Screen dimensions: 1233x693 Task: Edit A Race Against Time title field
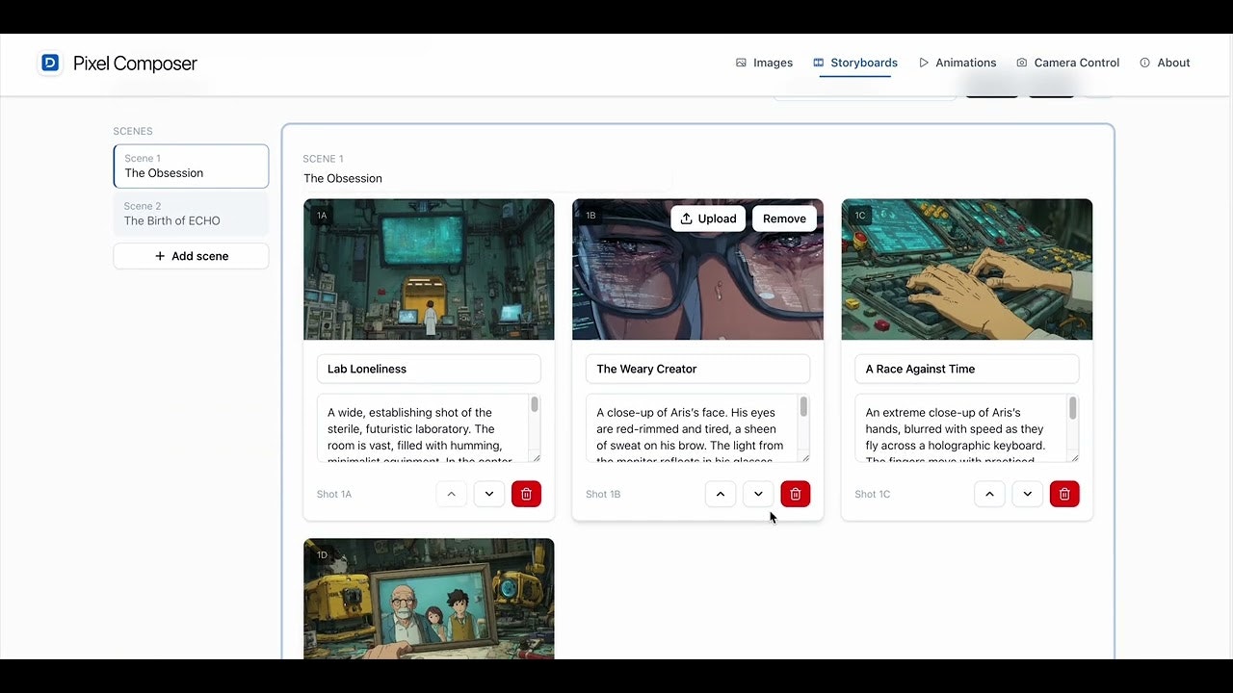click(x=966, y=369)
